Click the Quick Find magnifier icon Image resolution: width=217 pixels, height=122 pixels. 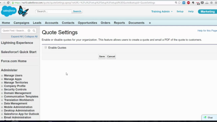[34, 31]
